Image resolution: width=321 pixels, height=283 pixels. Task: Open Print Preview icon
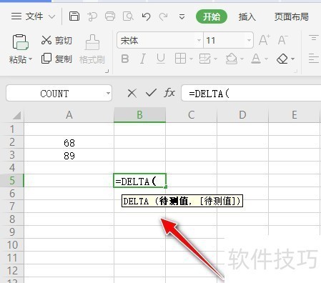pyautogui.click(x=128, y=16)
